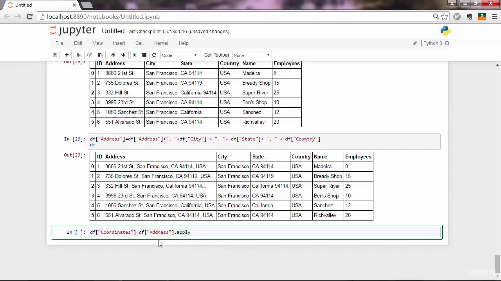Click the Python logo in notebook header
Image resolution: width=501 pixels, height=281 pixels.
(445, 31)
